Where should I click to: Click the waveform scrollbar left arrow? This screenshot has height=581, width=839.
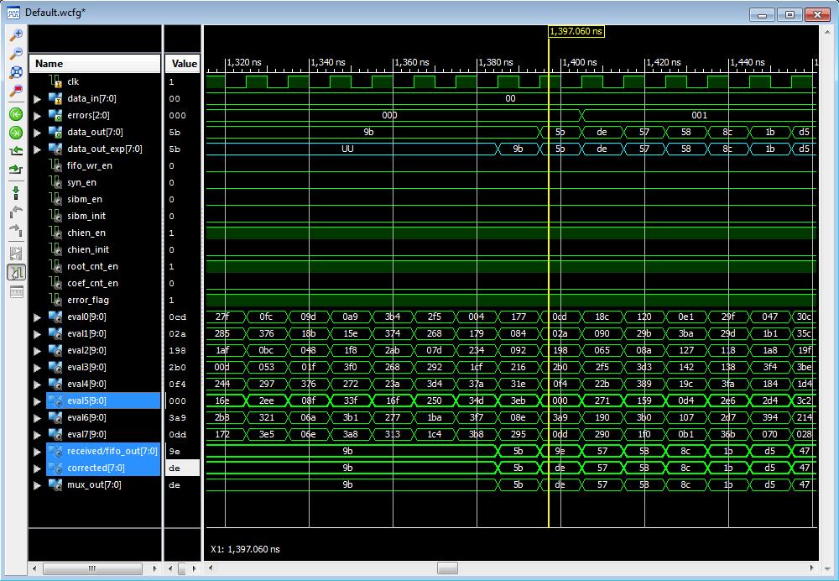point(211,568)
